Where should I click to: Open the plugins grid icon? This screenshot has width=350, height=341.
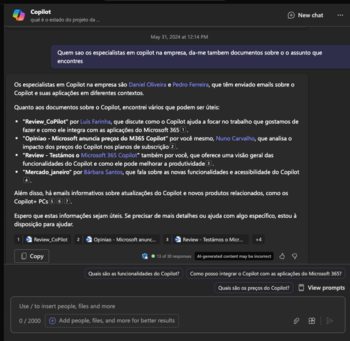pyautogui.click(x=312, y=321)
